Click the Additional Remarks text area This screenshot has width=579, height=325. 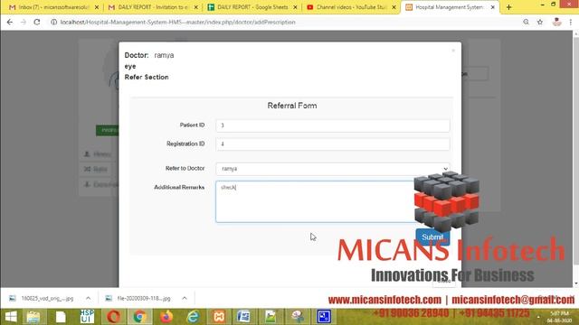coord(333,201)
